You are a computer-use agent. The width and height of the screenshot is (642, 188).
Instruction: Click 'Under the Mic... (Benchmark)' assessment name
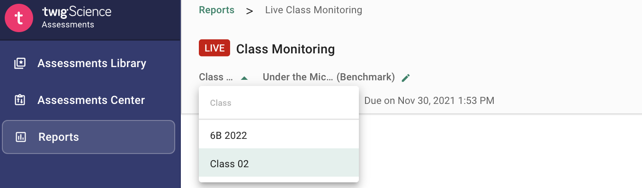(329, 77)
